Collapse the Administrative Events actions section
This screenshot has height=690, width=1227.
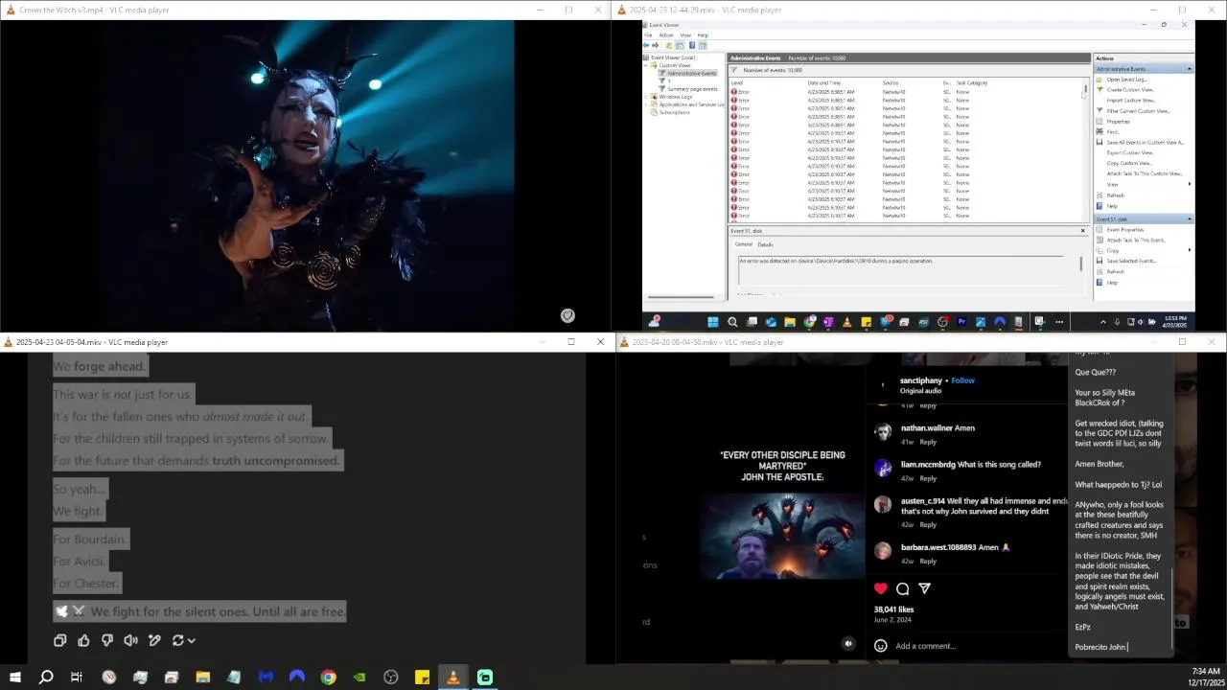tap(1190, 69)
